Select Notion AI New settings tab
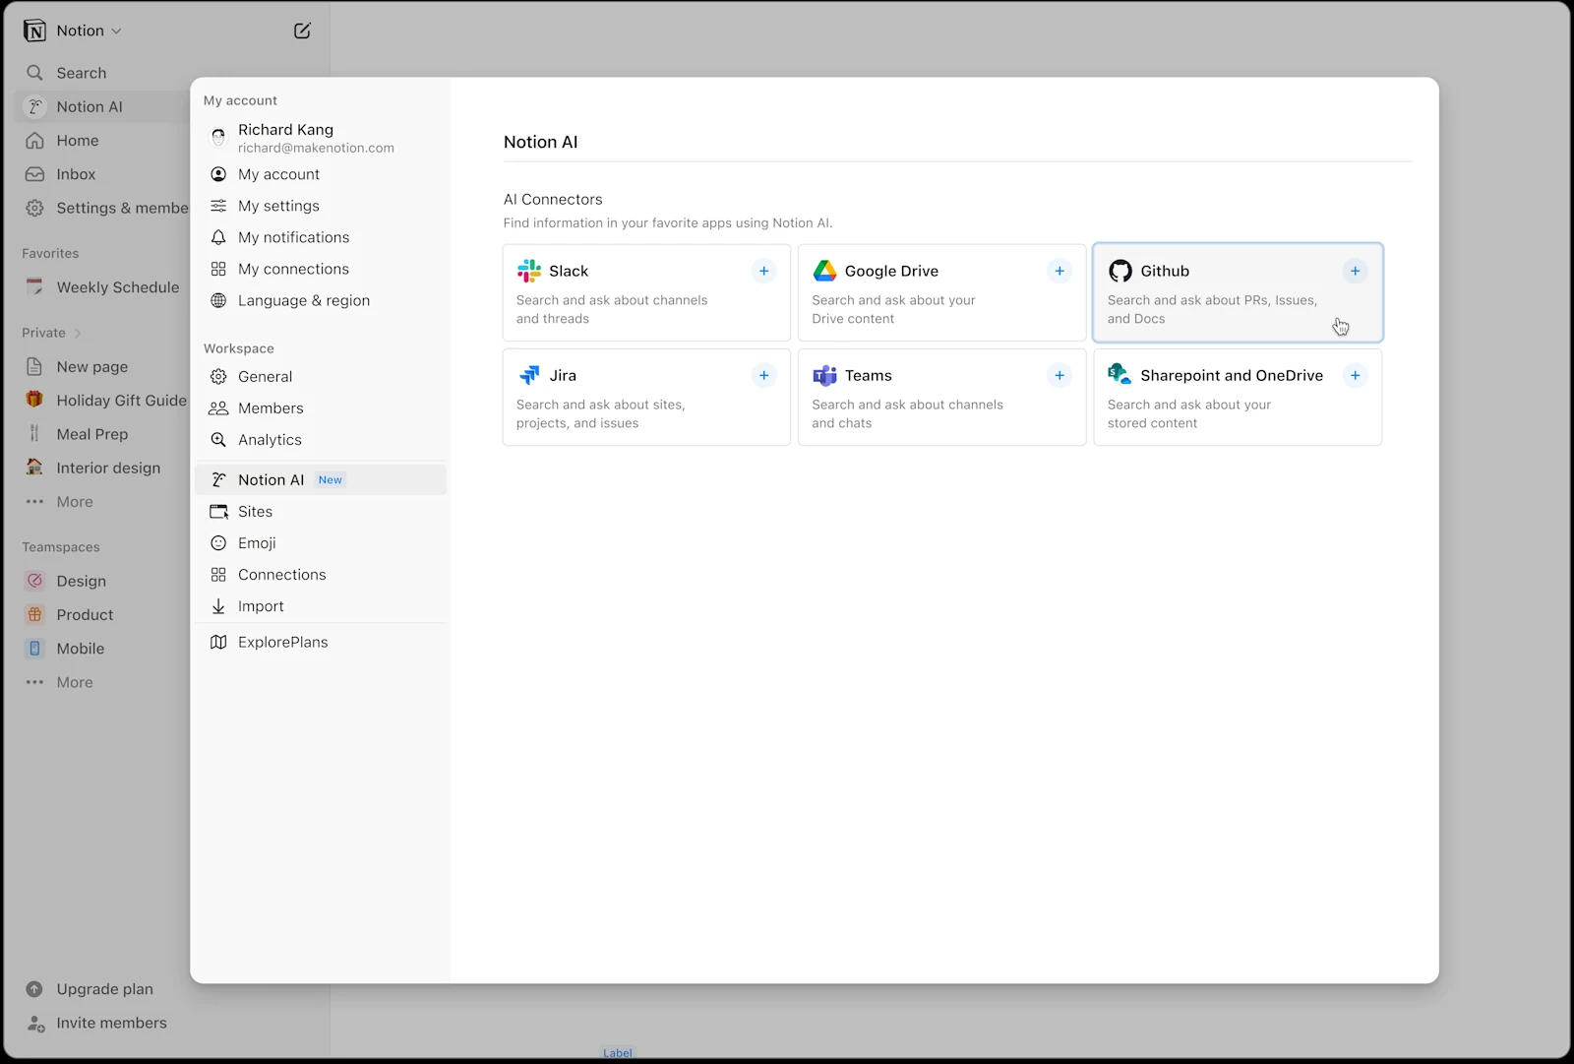The image size is (1574, 1064). coord(321,479)
